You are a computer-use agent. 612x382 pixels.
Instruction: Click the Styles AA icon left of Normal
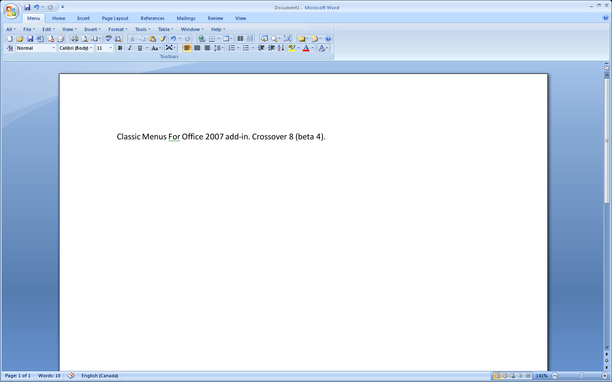coord(10,48)
